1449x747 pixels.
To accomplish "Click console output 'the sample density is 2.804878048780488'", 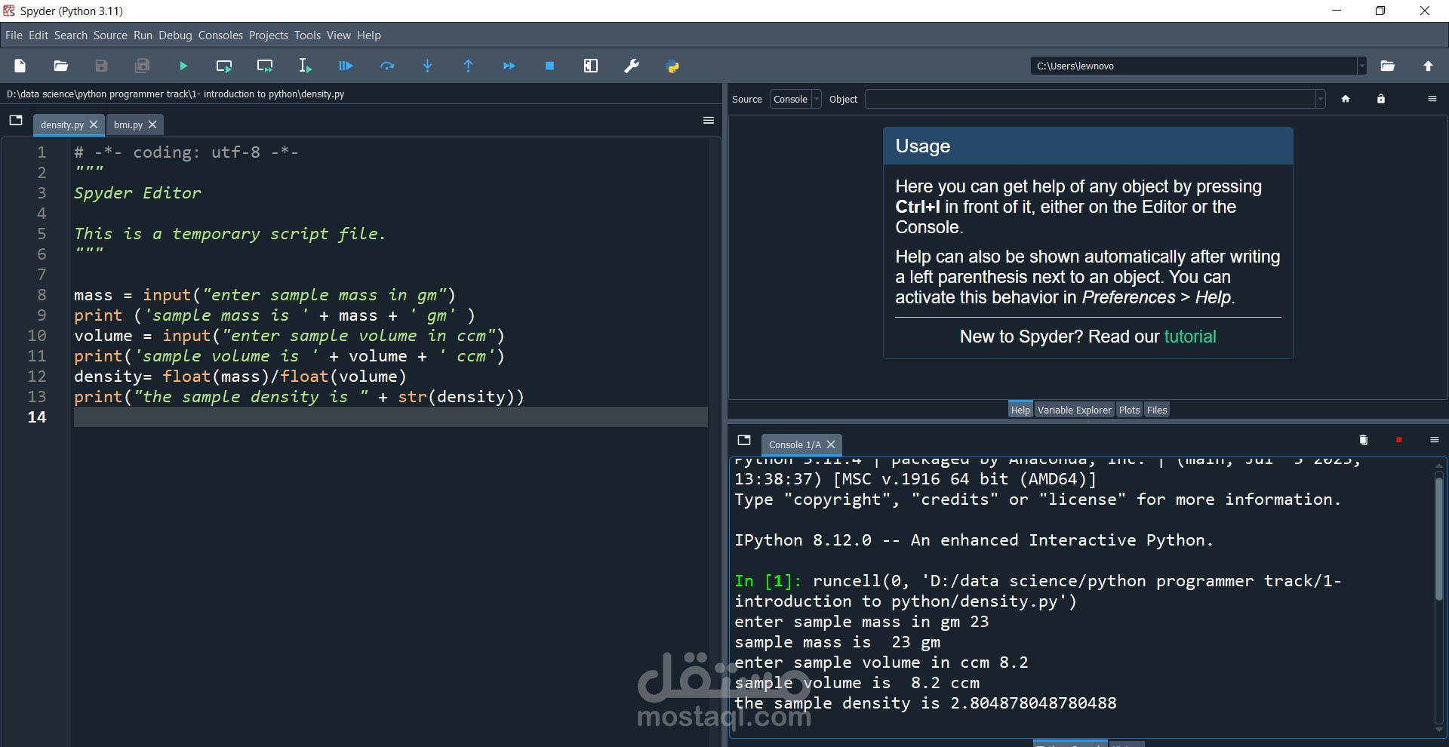I will [925, 703].
